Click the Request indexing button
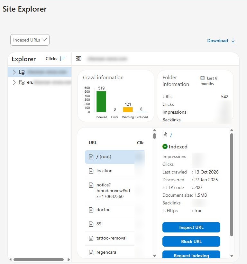247x264 pixels. [191, 255]
